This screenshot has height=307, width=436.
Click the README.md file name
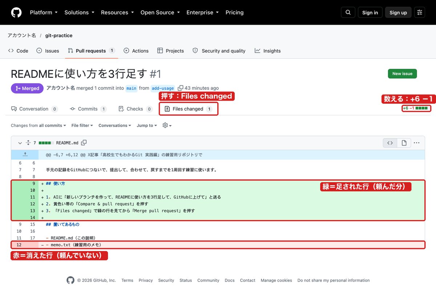67,143
